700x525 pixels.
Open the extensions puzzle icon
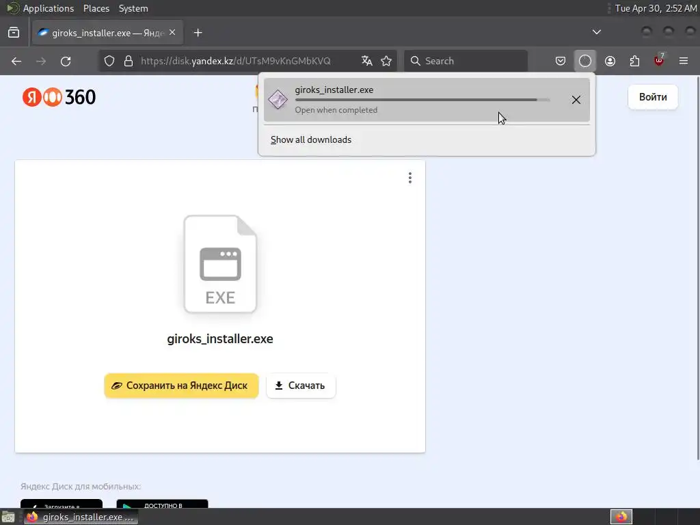pyautogui.click(x=634, y=61)
